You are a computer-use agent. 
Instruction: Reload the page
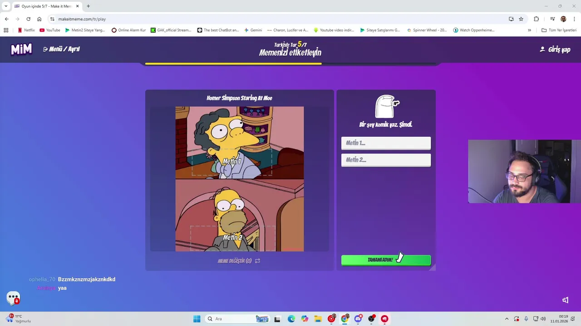[x=28, y=19]
